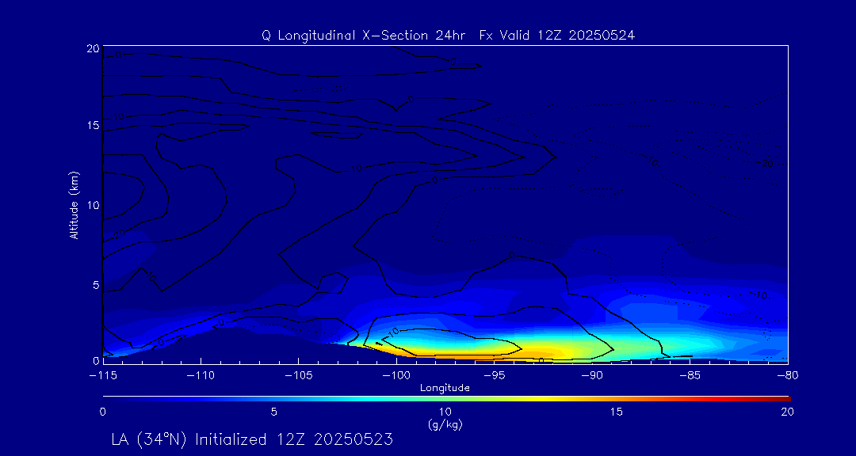The image size is (856, 456).
Task: Click the "15" altitude axis tick label
Action: pos(94,125)
